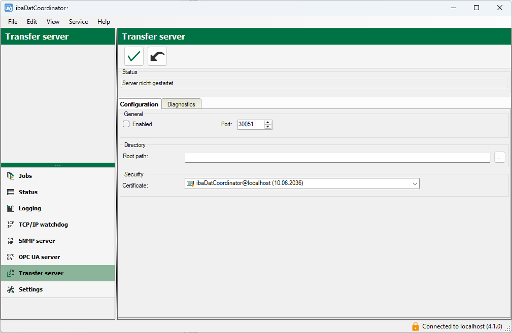Open the Settings section
The image size is (512, 333).
(x=58, y=289)
